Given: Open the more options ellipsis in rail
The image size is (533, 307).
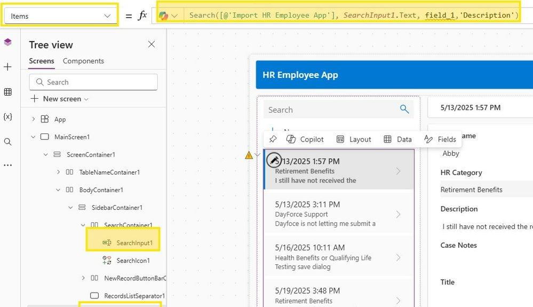Looking at the screenshot, I should coord(8,165).
